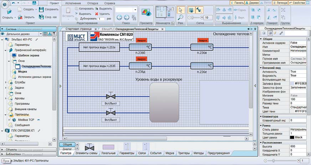Click the Undo arrow in title bar

tap(14, 3)
